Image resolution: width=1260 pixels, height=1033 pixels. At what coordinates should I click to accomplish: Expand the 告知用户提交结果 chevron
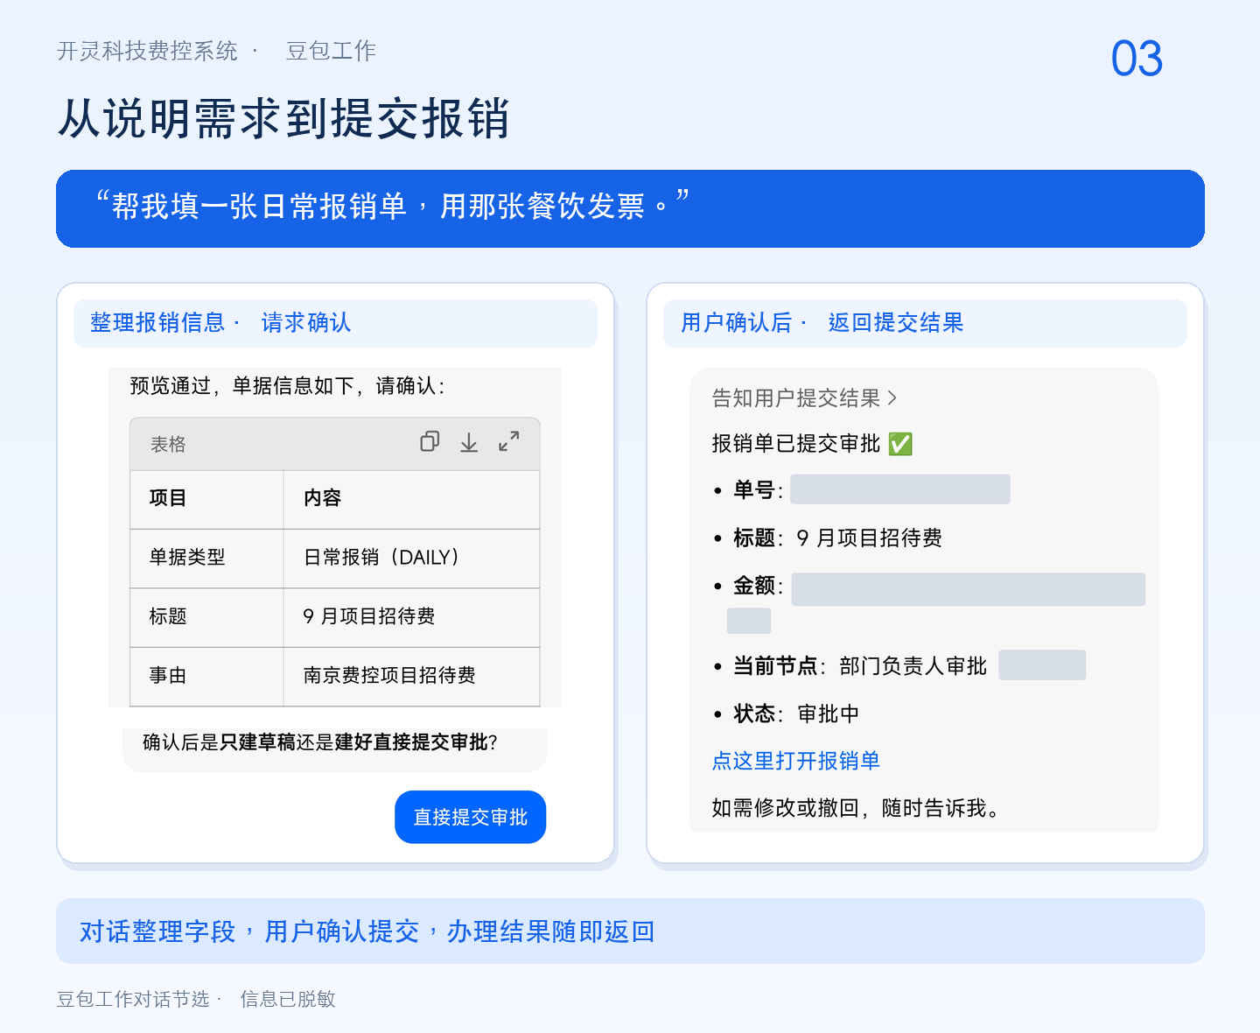click(892, 398)
